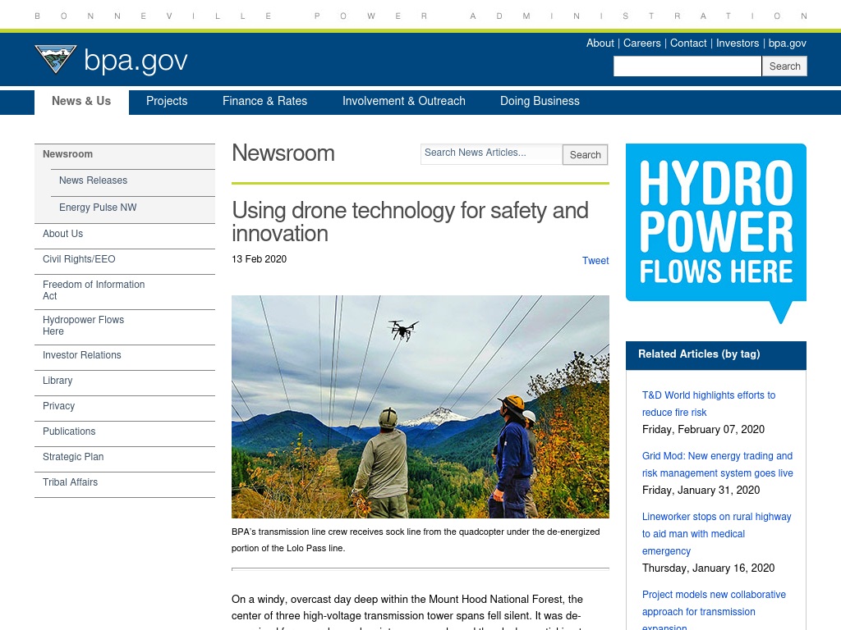Click the Hydro Power Flows Here banner
The image size is (841, 630).
click(x=715, y=233)
